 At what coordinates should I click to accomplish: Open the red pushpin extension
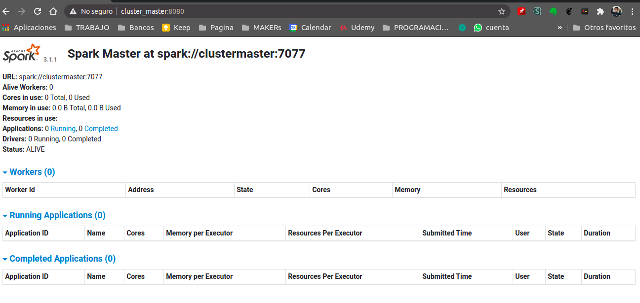521,11
